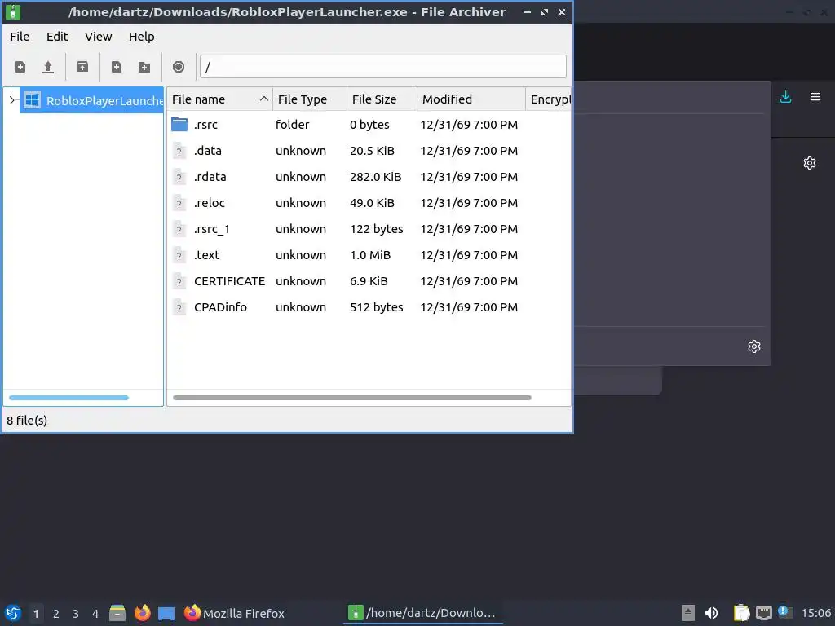Screen dimensions: 835x626
Task: Open the Edit menu
Action: (x=57, y=37)
